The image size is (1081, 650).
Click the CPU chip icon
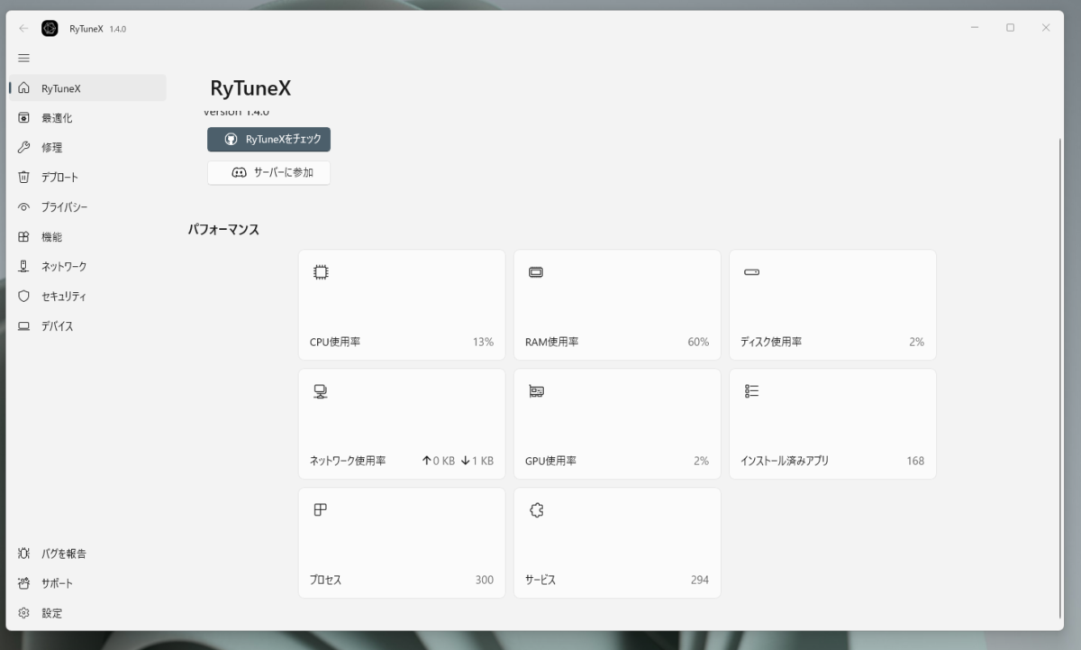[321, 272]
